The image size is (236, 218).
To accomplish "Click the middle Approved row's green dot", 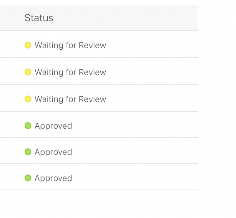I will point(28,152).
